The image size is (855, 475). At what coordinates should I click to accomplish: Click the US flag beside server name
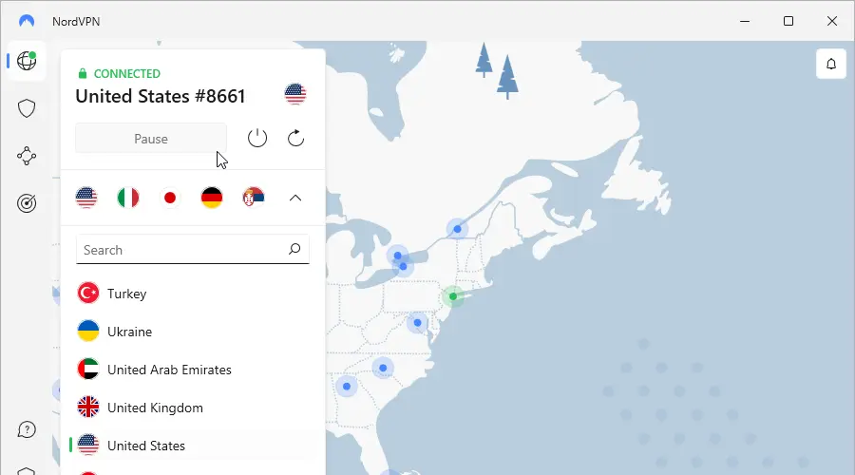click(295, 94)
